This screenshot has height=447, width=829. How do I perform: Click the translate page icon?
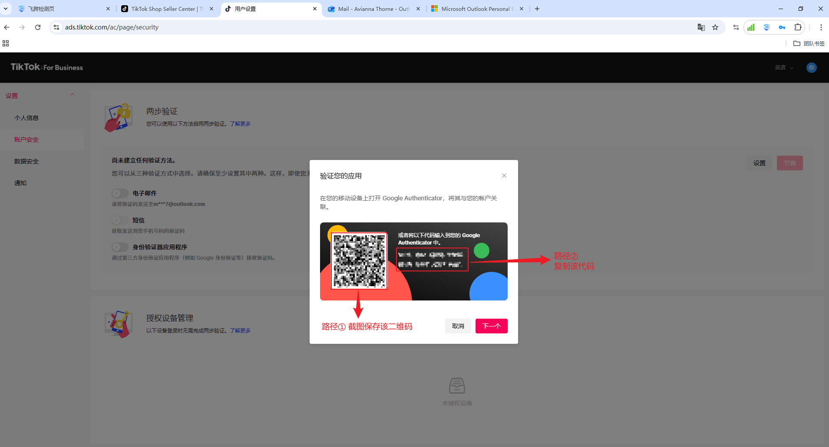point(701,27)
